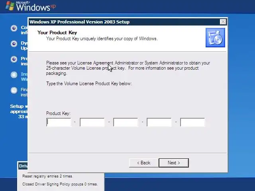This screenshot has height=191, width=255.
Task: Click the 'Product Key:' label
Action: point(58,113)
